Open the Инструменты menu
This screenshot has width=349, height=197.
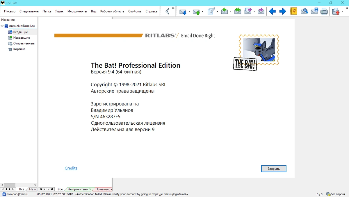click(77, 11)
